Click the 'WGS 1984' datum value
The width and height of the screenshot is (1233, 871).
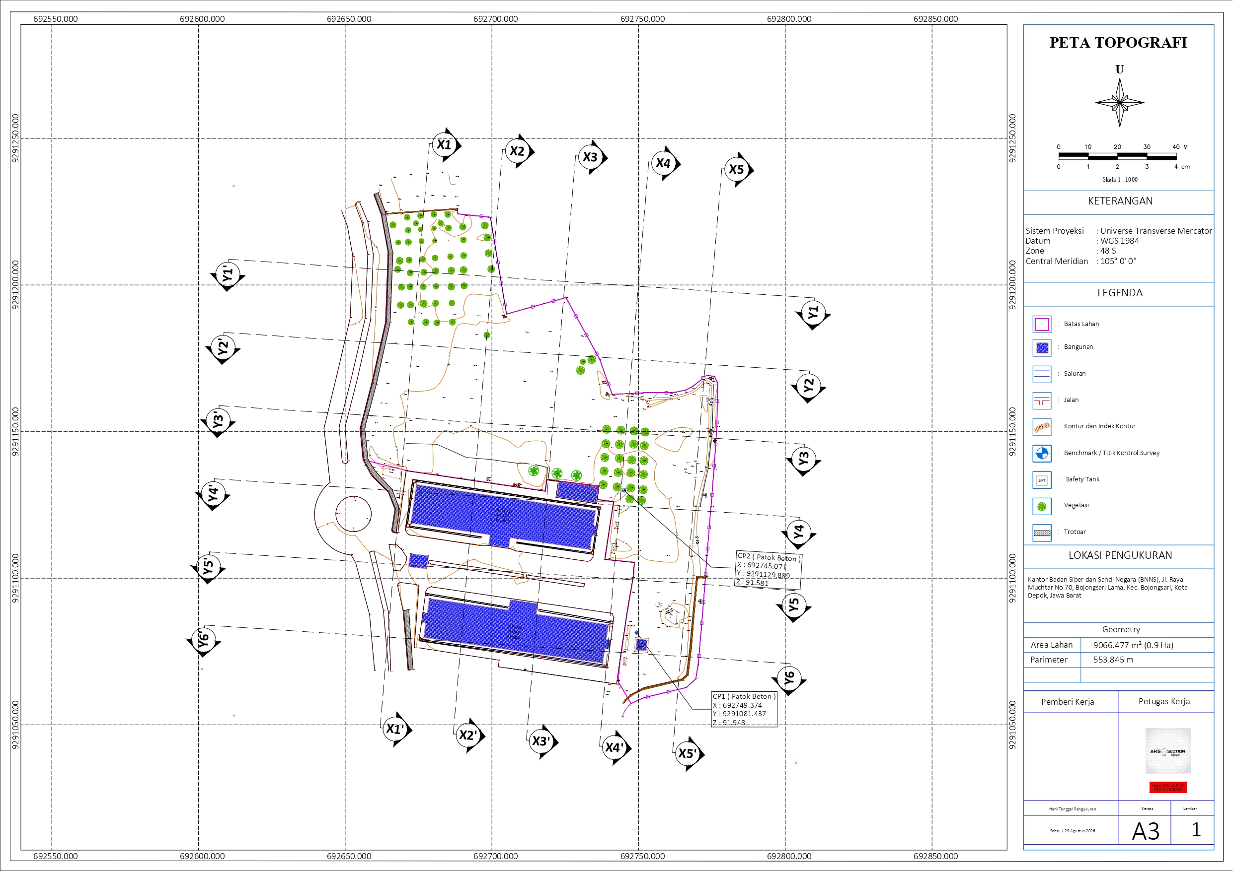1120,241
